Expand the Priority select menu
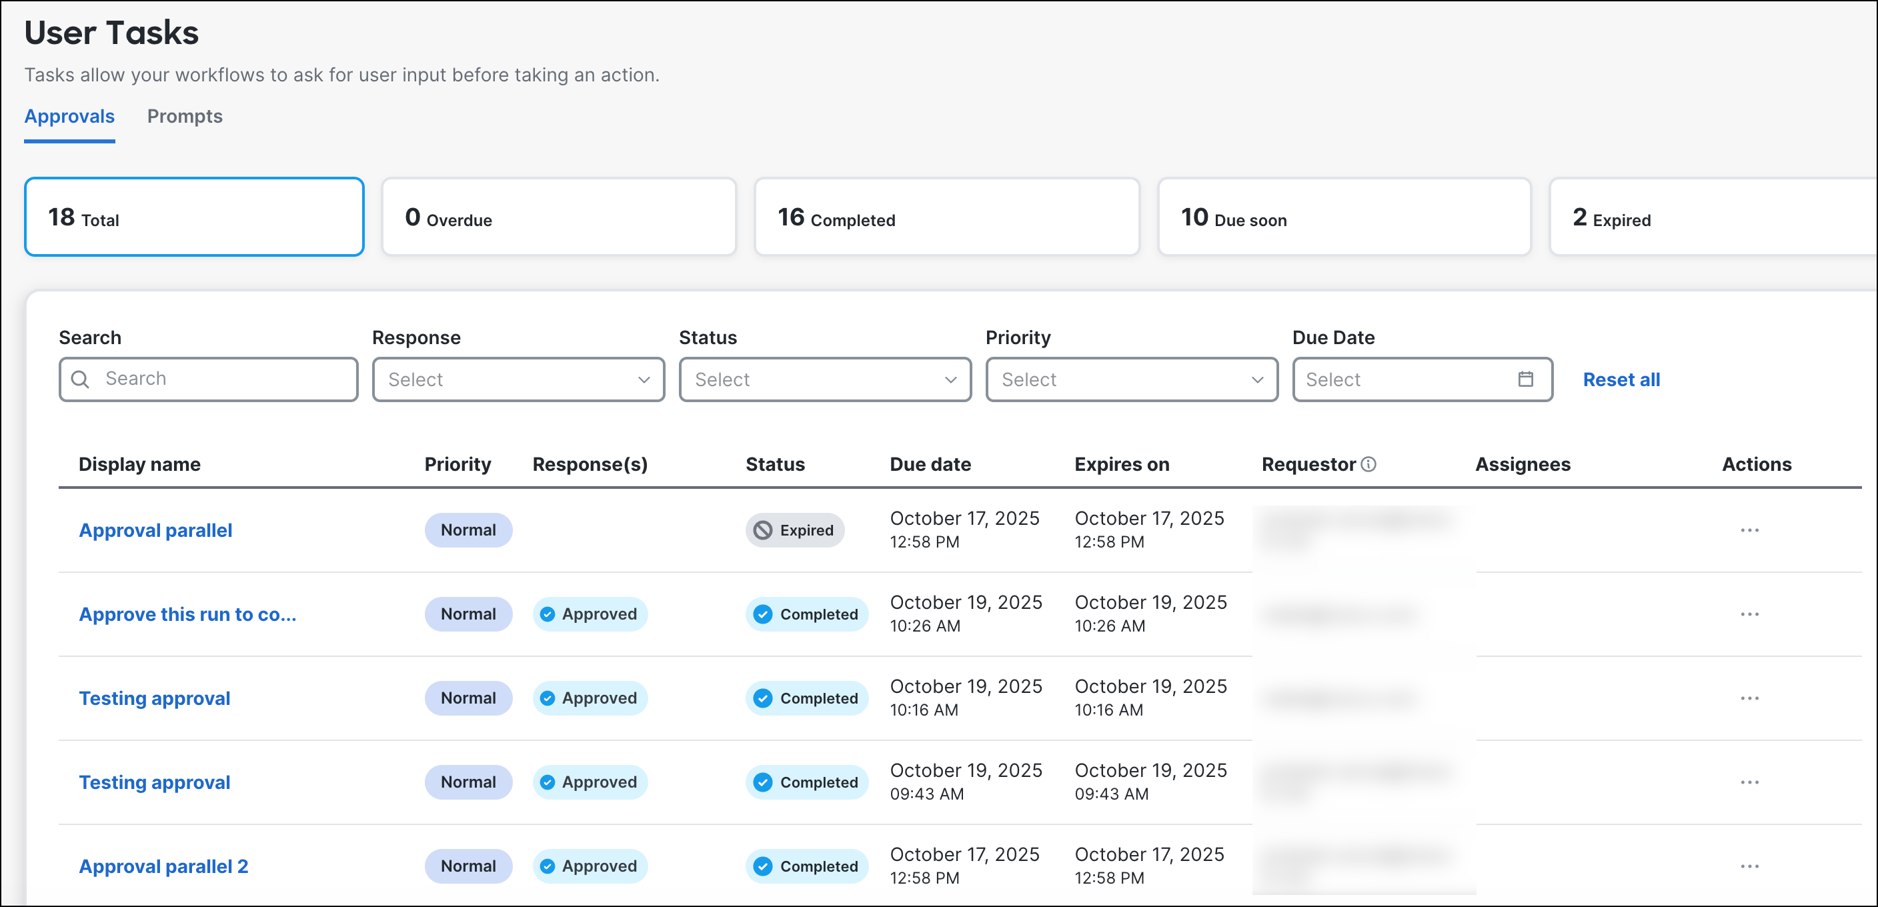 (x=1132, y=379)
